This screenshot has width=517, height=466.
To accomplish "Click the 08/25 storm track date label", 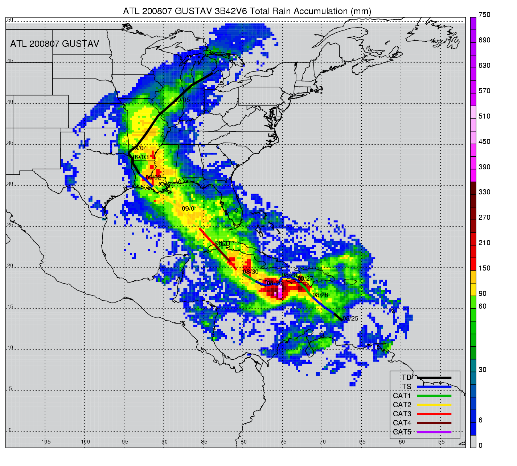I will click(350, 319).
